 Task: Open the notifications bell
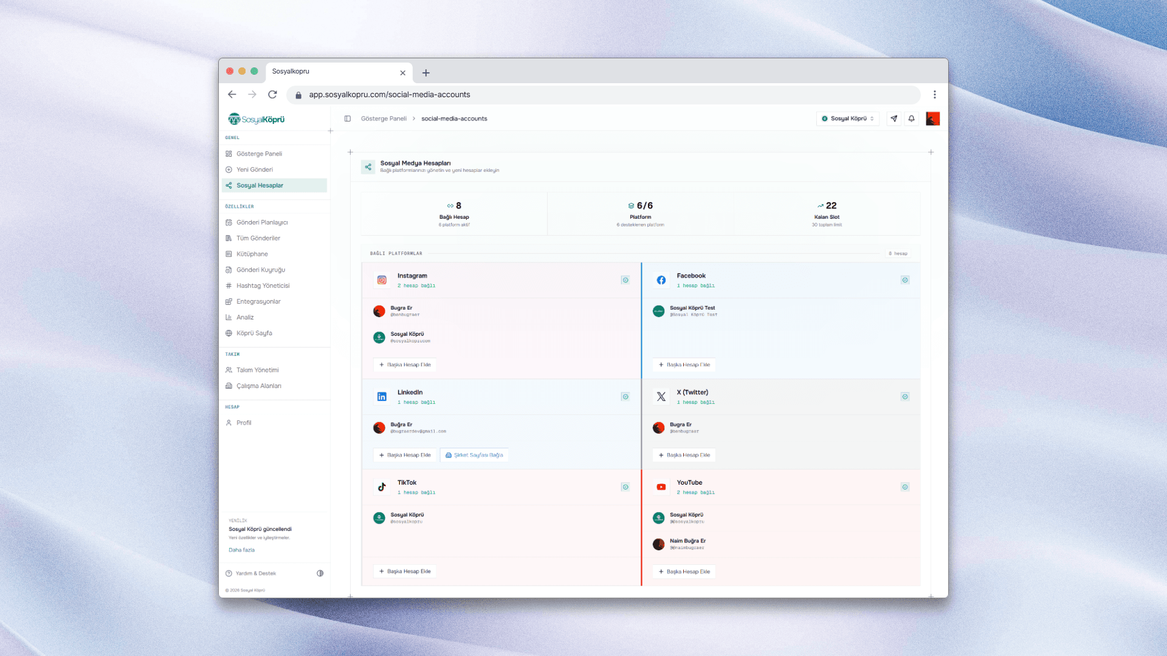(912, 119)
